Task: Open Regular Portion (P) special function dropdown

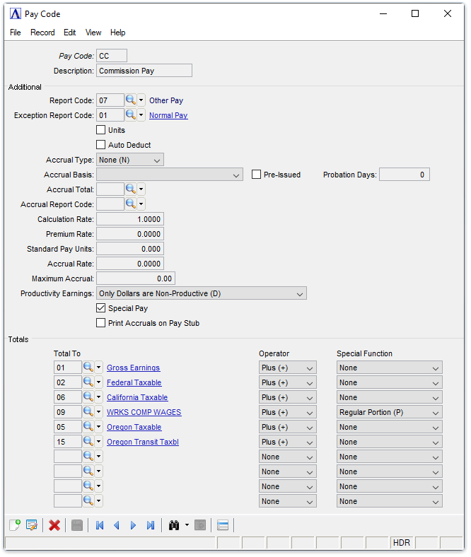Action: coord(390,412)
